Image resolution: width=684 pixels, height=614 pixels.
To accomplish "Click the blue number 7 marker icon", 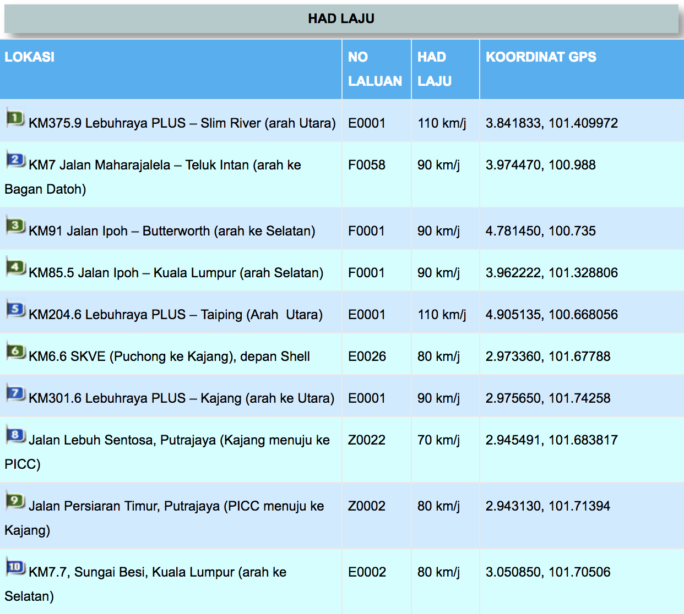I will pos(15,393).
